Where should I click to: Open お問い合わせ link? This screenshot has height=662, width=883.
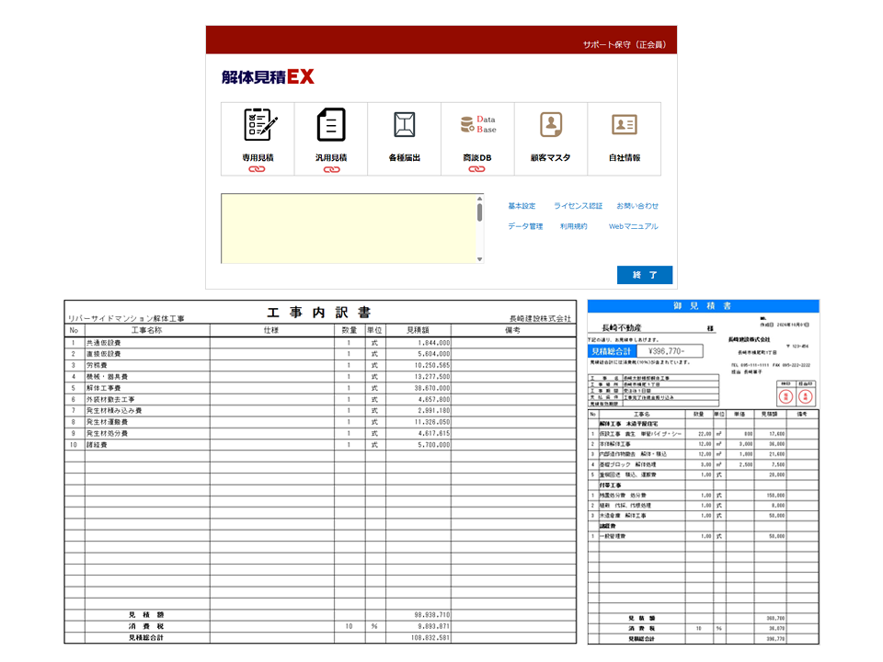(x=636, y=206)
